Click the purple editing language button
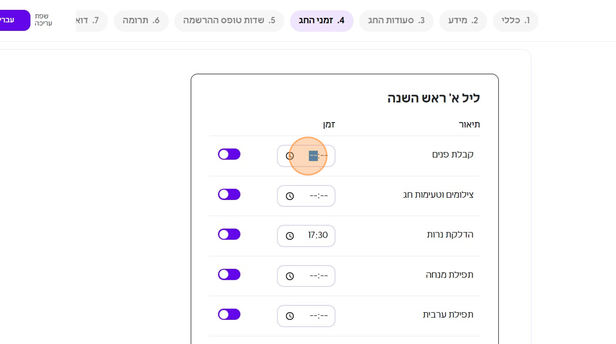This screenshot has width=616, height=344. click(x=13, y=20)
